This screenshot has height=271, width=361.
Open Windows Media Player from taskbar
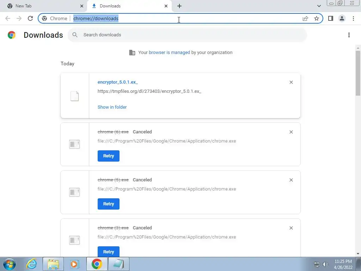pyautogui.click(x=75, y=264)
